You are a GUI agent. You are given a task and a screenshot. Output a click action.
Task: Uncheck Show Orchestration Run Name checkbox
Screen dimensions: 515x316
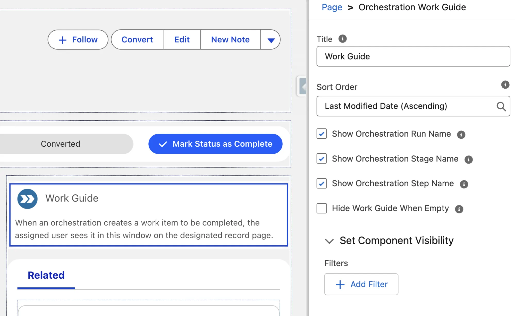click(322, 134)
